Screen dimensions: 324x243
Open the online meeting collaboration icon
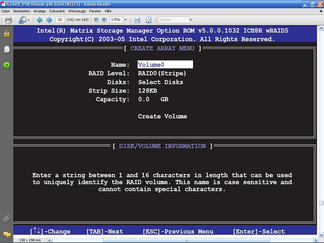(x=22, y=20)
